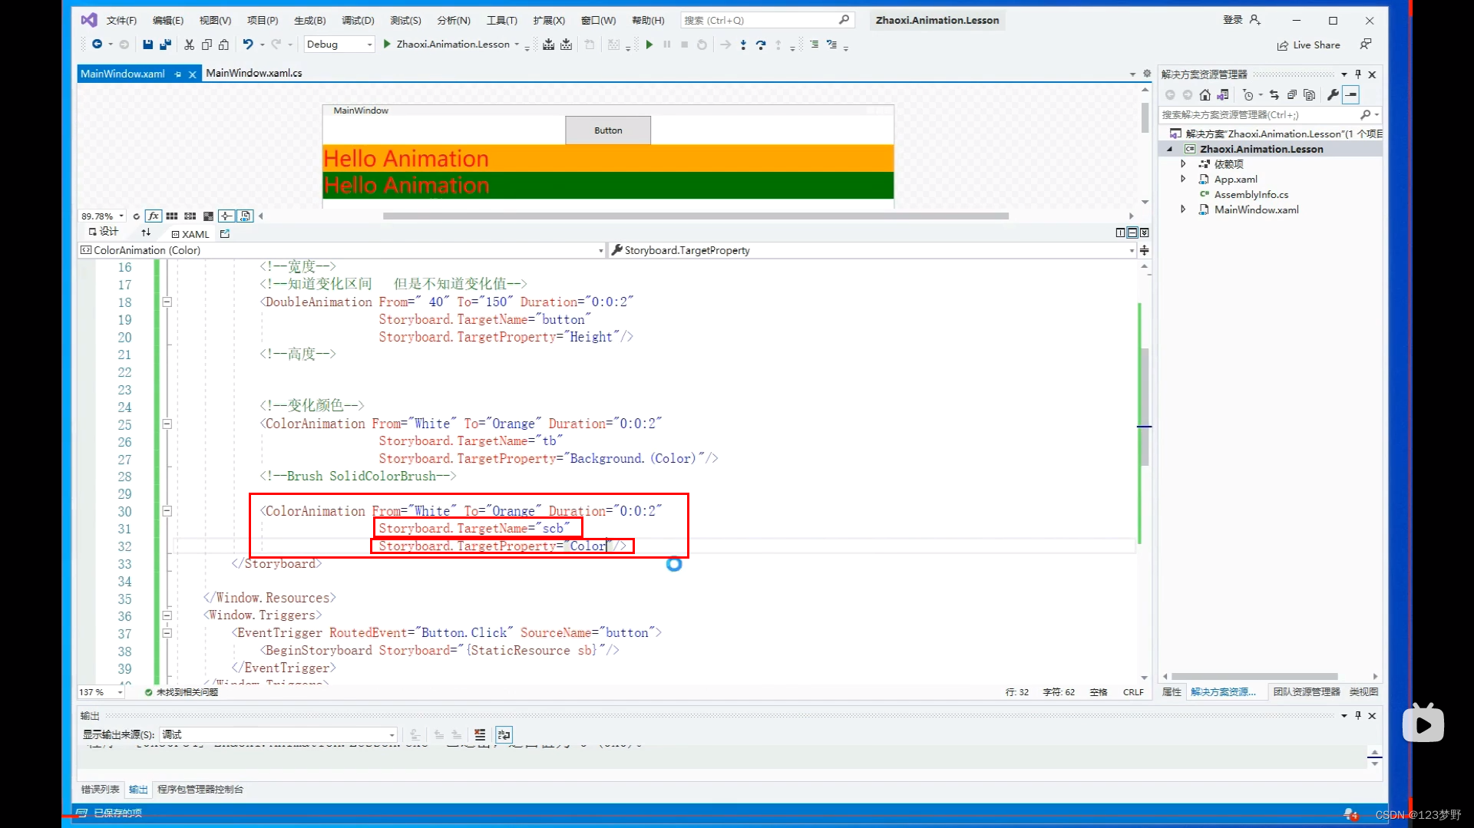Image resolution: width=1474 pixels, height=828 pixels.
Task: Expand the App.xaml tree node
Action: click(1183, 179)
